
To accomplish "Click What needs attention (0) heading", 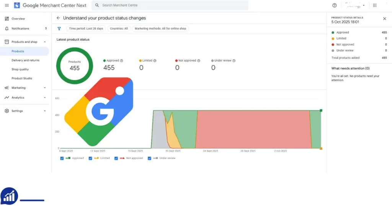I will (x=351, y=68).
